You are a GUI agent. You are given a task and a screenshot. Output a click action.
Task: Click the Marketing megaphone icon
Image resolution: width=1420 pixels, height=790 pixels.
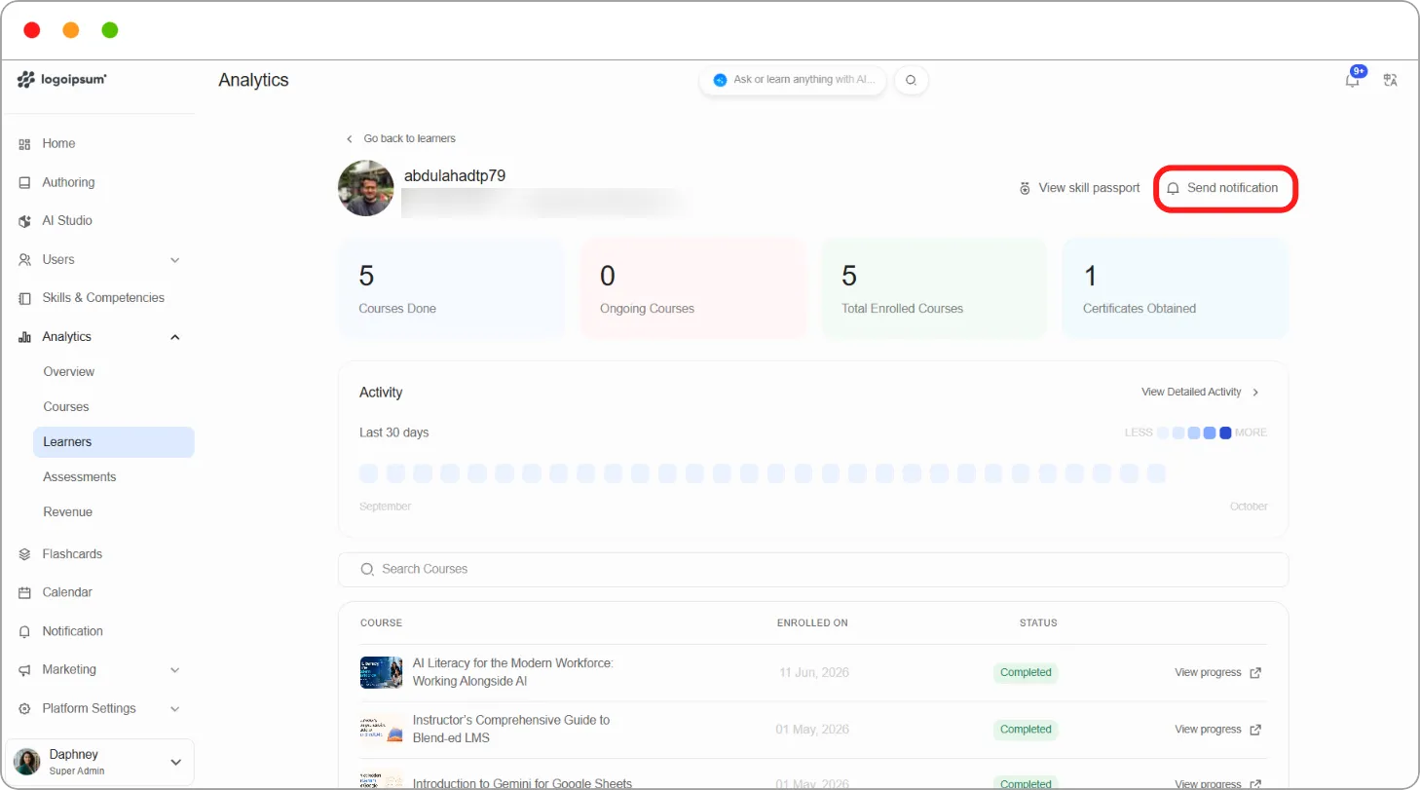pyautogui.click(x=24, y=670)
